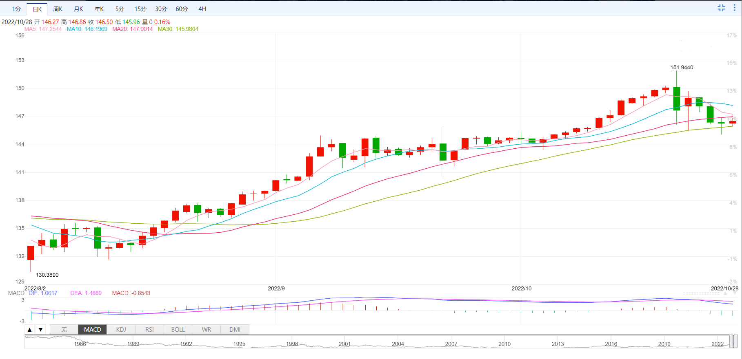Screen dimensions: 742x359
Task: Select the RSI indicator button
Action: point(149,330)
